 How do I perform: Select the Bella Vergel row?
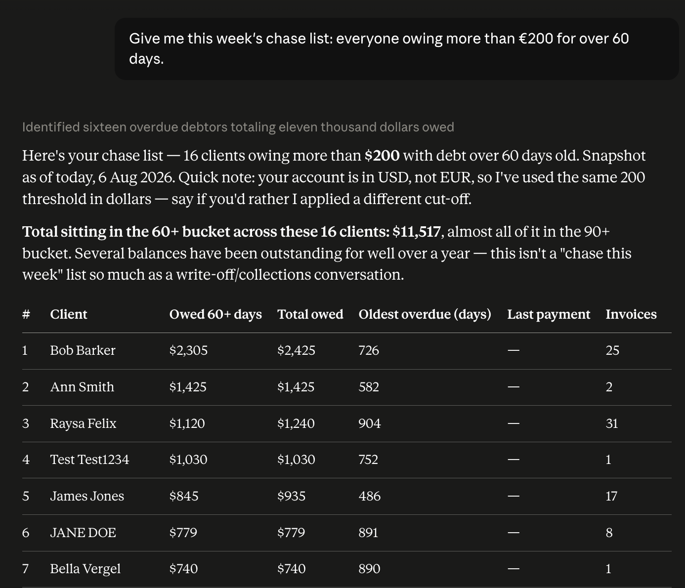[x=347, y=569]
